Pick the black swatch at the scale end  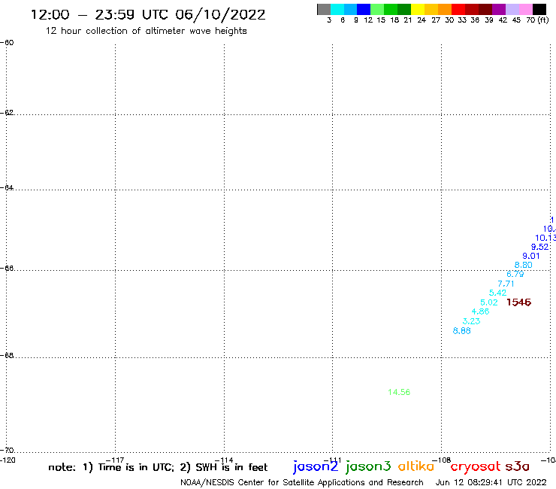(539, 9)
